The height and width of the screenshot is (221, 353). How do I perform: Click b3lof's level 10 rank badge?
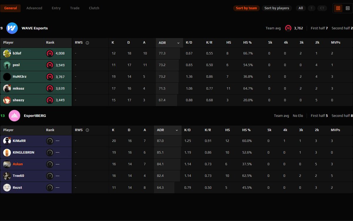50,53
